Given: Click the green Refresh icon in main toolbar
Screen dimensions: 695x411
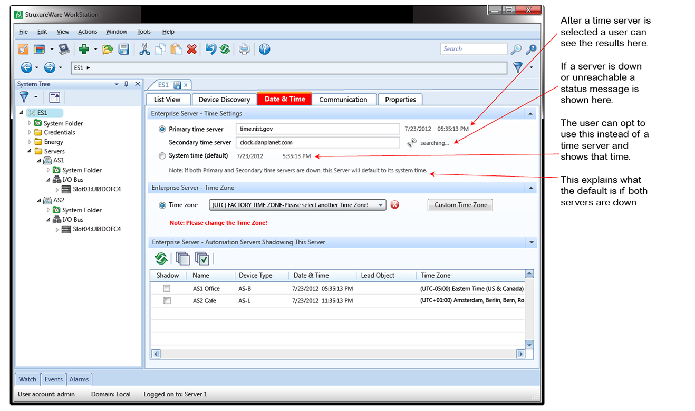Looking at the screenshot, I should tap(225, 49).
